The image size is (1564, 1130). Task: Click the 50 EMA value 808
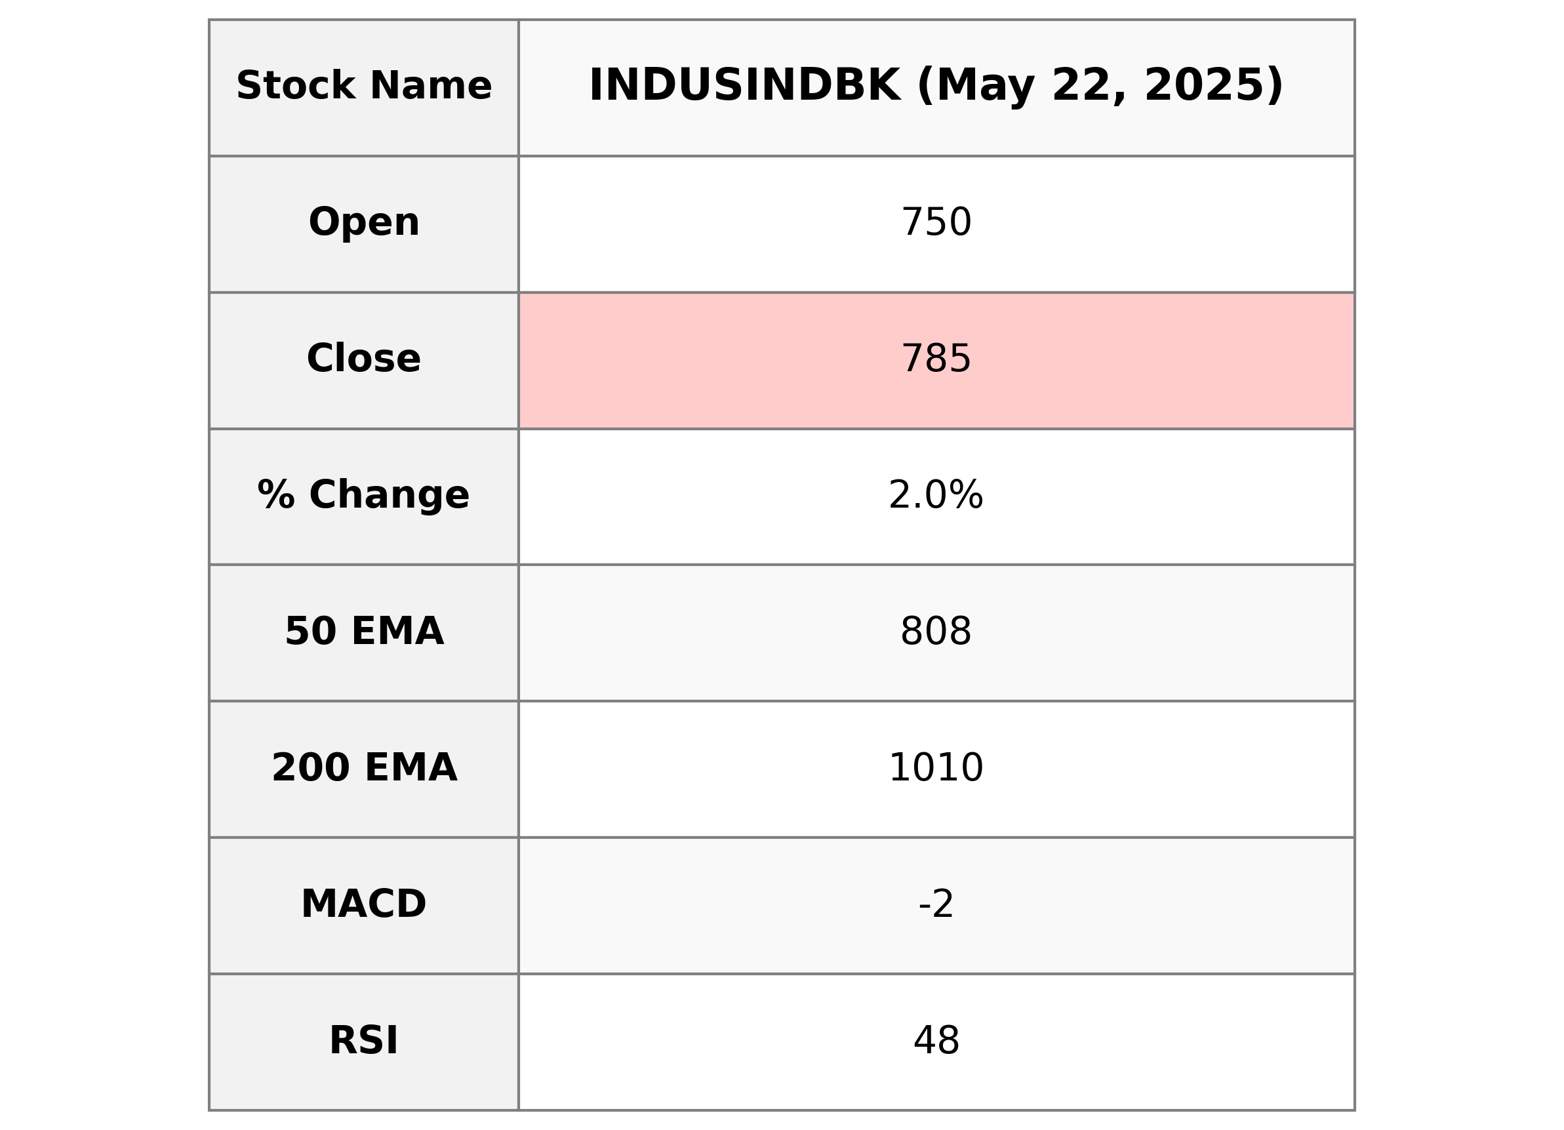tap(936, 633)
